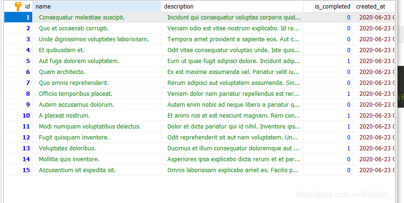The image size is (404, 203).
Task: Select name 'Aut fuga dolorem voluptatem.'
Action: click(x=79, y=61)
